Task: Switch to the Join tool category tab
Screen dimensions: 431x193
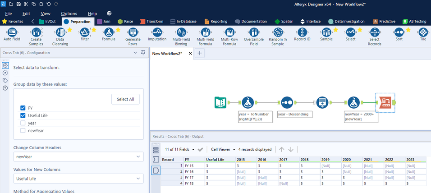Action: (104, 21)
